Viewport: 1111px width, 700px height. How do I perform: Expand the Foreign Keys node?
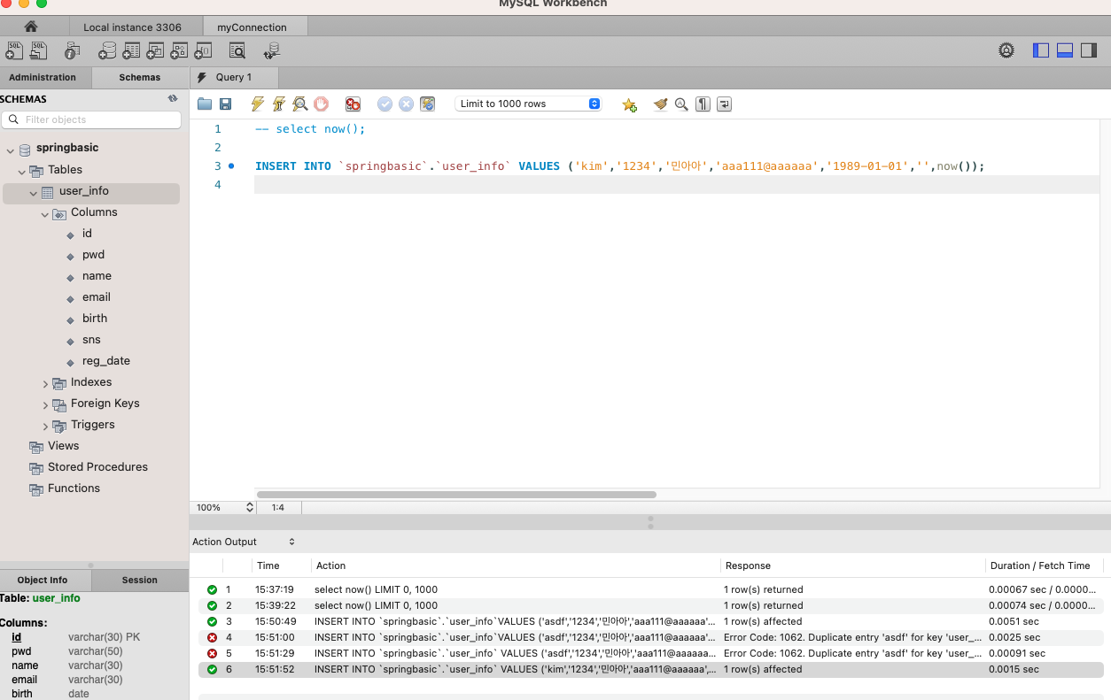(45, 404)
